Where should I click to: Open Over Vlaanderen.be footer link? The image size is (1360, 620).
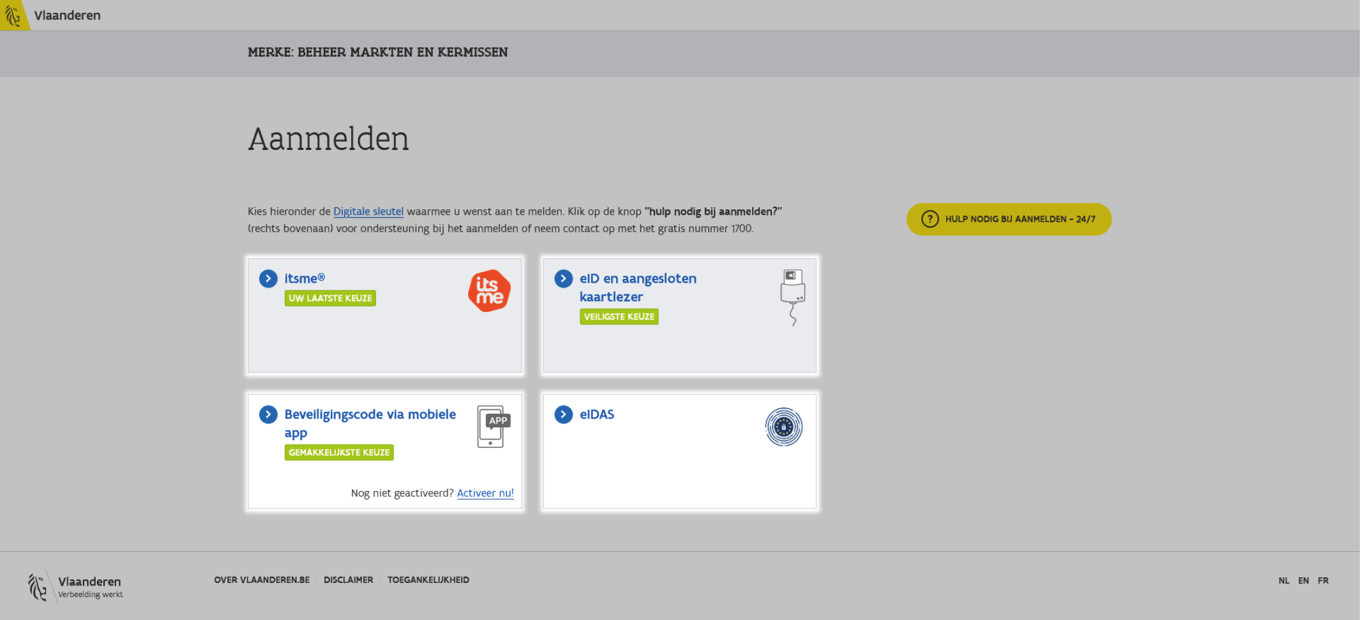[x=262, y=580]
